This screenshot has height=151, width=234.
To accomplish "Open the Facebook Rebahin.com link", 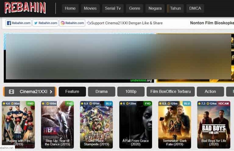I will pos(18,23).
